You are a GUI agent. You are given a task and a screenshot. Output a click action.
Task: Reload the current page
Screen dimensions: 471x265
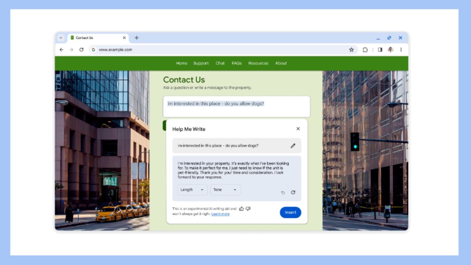(81, 50)
